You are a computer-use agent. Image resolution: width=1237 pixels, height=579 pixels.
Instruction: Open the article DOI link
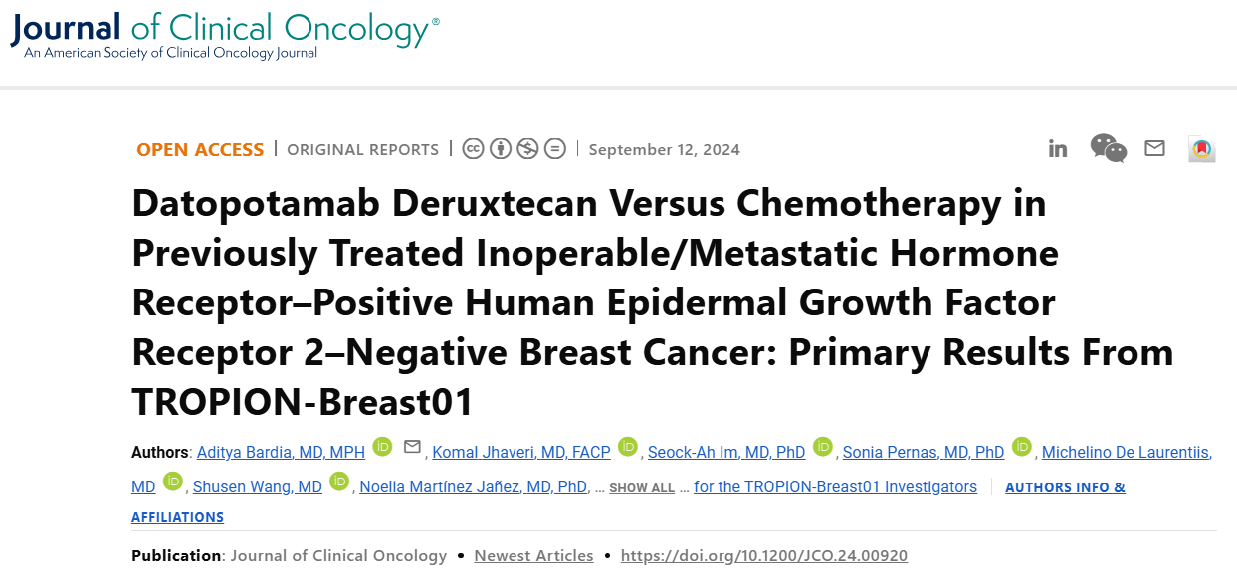tap(764, 556)
